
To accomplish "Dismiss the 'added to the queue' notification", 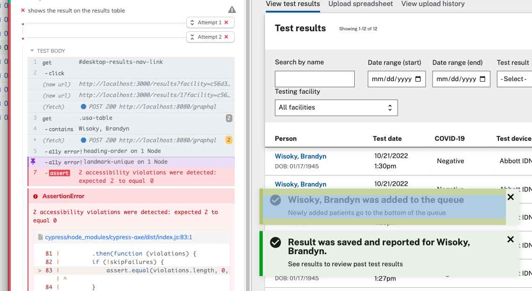I will tap(511, 197).
